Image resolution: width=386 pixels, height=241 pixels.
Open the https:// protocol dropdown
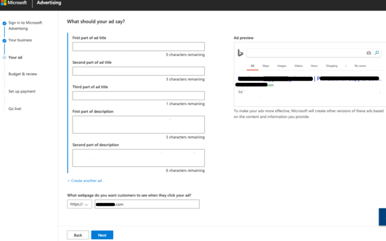79,204
